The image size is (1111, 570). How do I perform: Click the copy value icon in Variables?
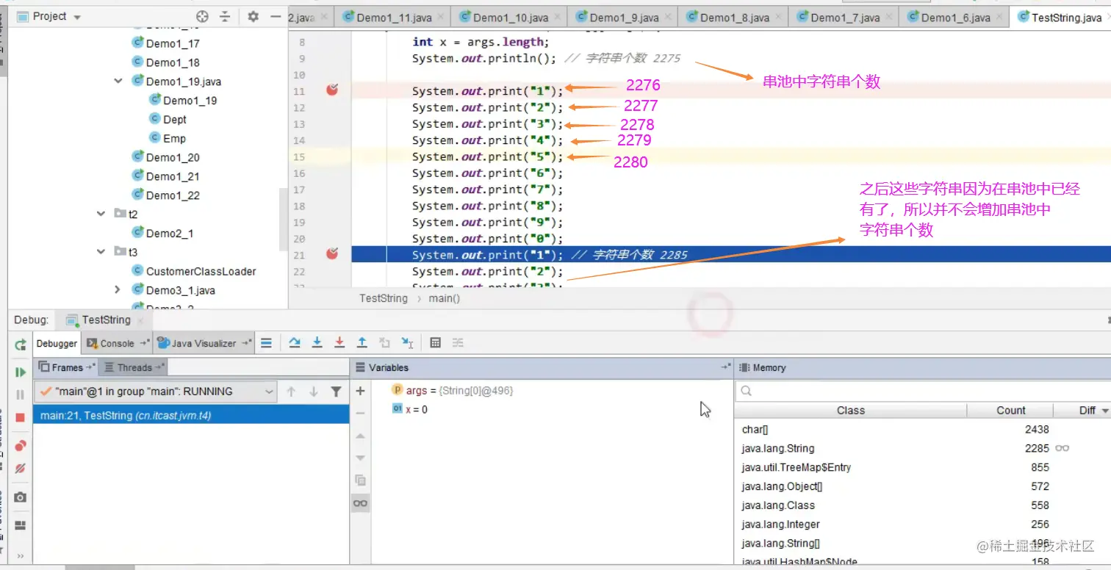(x=360, y=480)
